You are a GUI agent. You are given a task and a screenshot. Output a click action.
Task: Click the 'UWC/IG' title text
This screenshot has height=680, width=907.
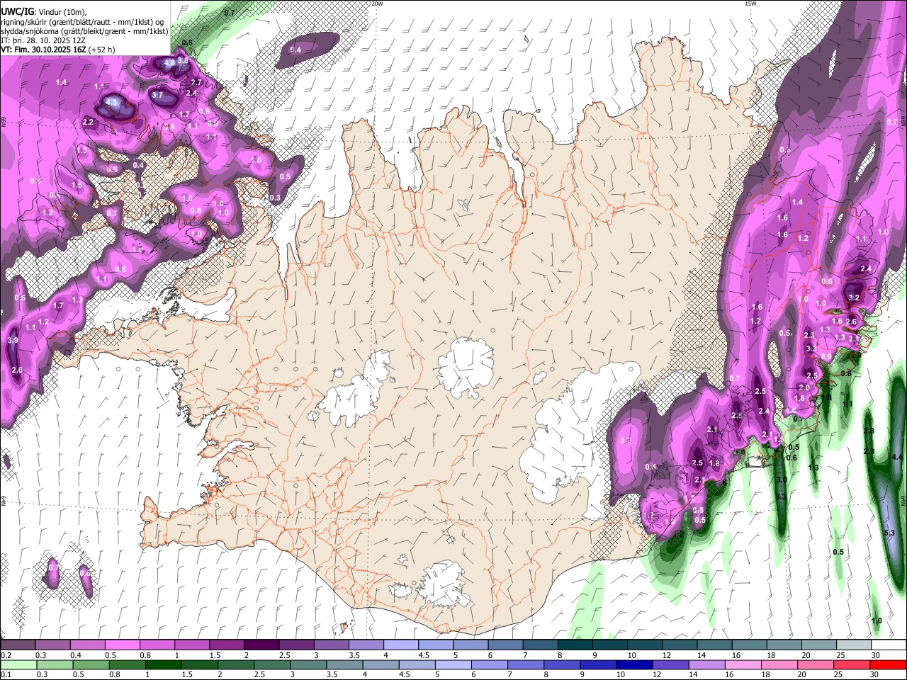coord(16,11)
